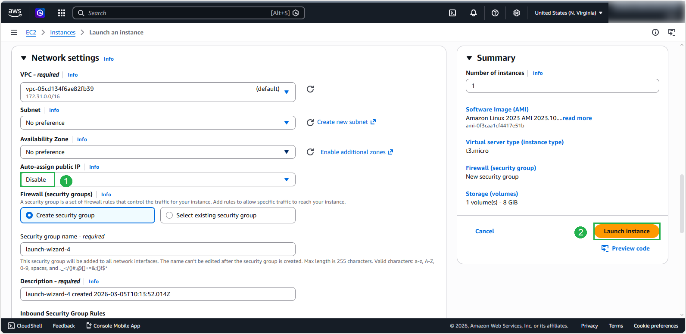Open the help question mark menu
This screenshot has height=334, width=686.
[495, 13]
